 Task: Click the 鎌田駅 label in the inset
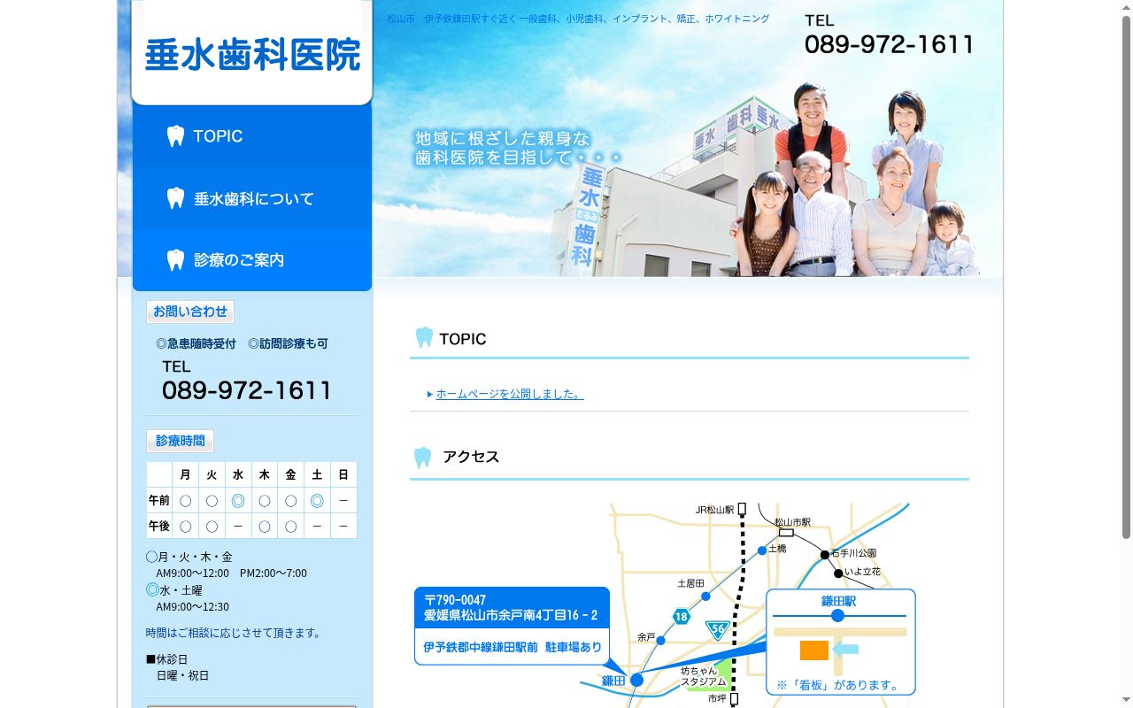pyautogui.click(x=838, y=601)
